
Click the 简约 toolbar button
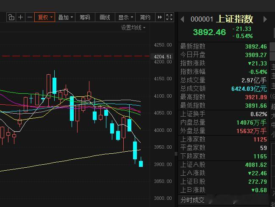(145, 17)
